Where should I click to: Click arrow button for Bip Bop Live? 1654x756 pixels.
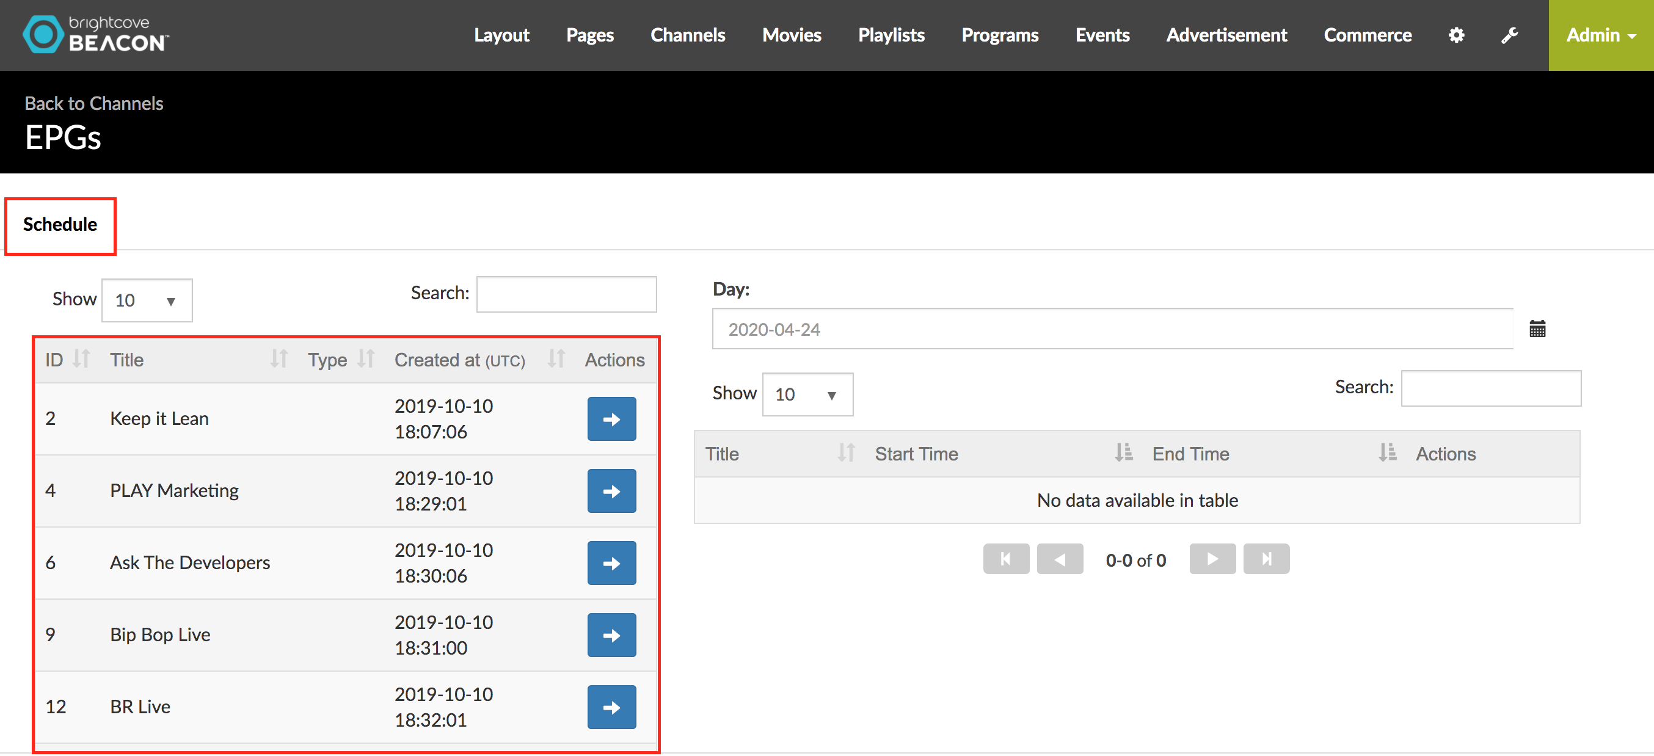pos(611,634)
